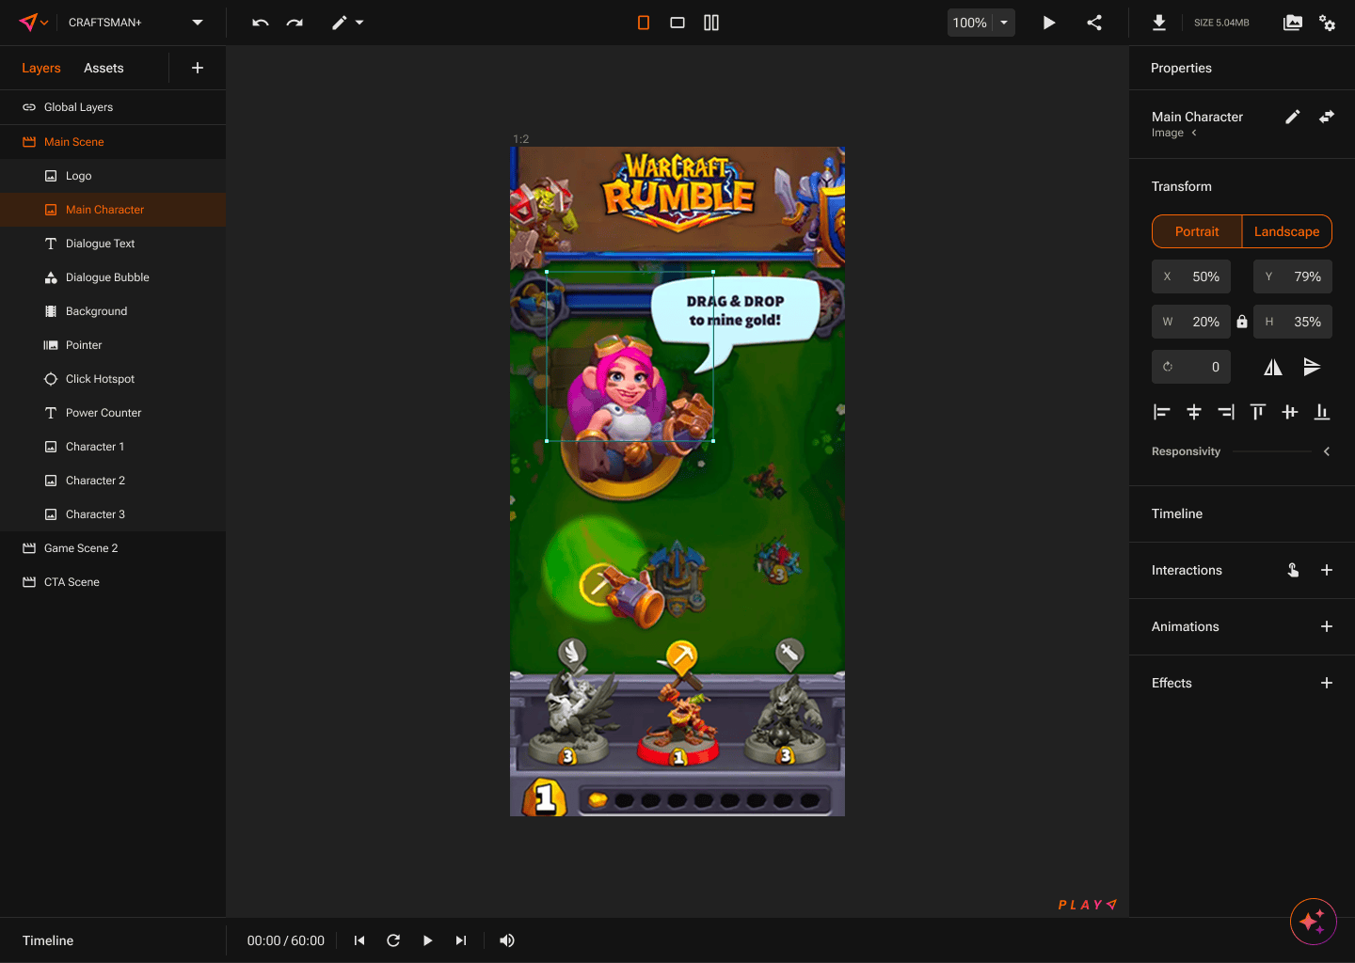
Task: Select the Logo layer
Action: (113, 176)
